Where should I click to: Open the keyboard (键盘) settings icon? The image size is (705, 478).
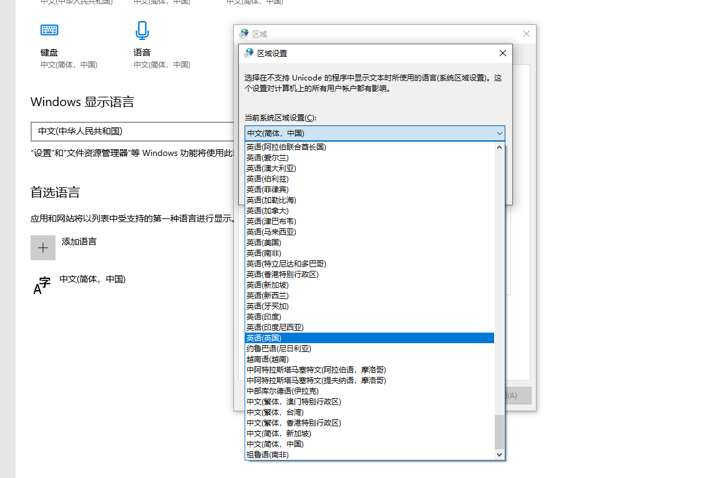49,30
